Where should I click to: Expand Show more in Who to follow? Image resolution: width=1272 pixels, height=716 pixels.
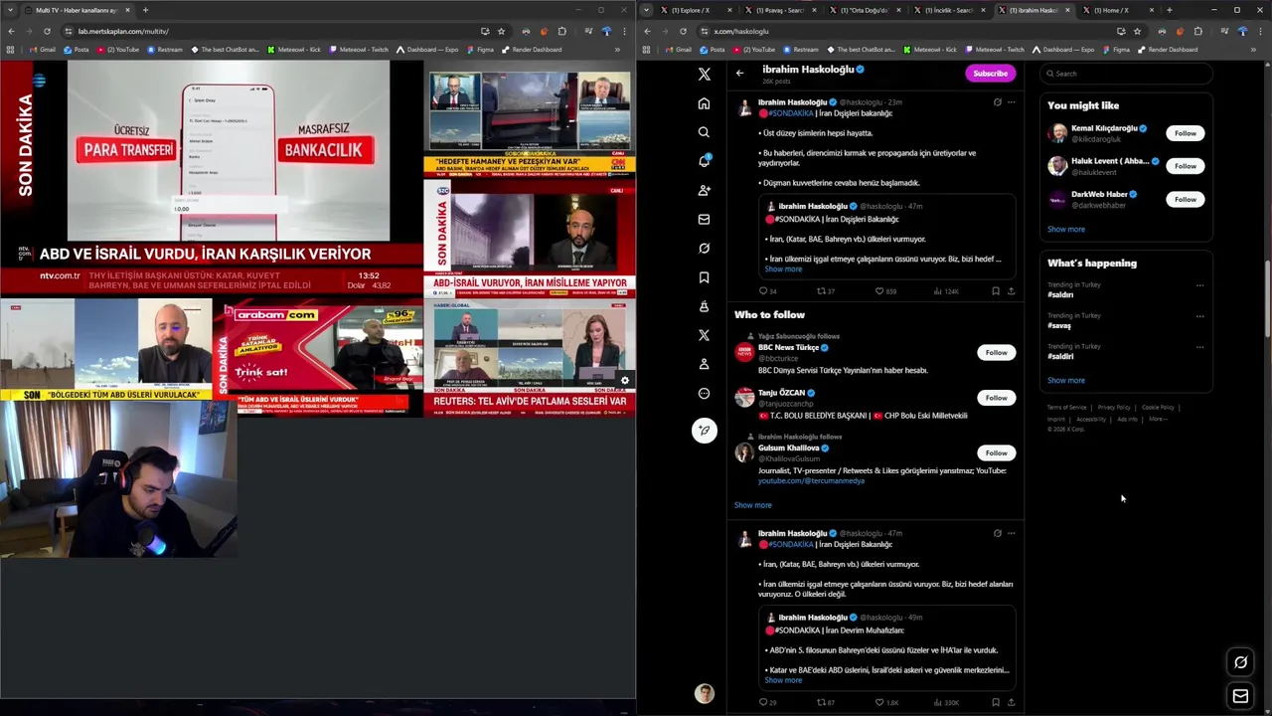tap(752, 505)
